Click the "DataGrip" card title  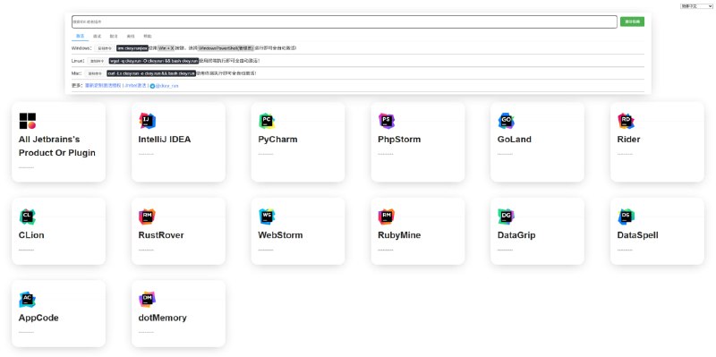tap(516, 235)
